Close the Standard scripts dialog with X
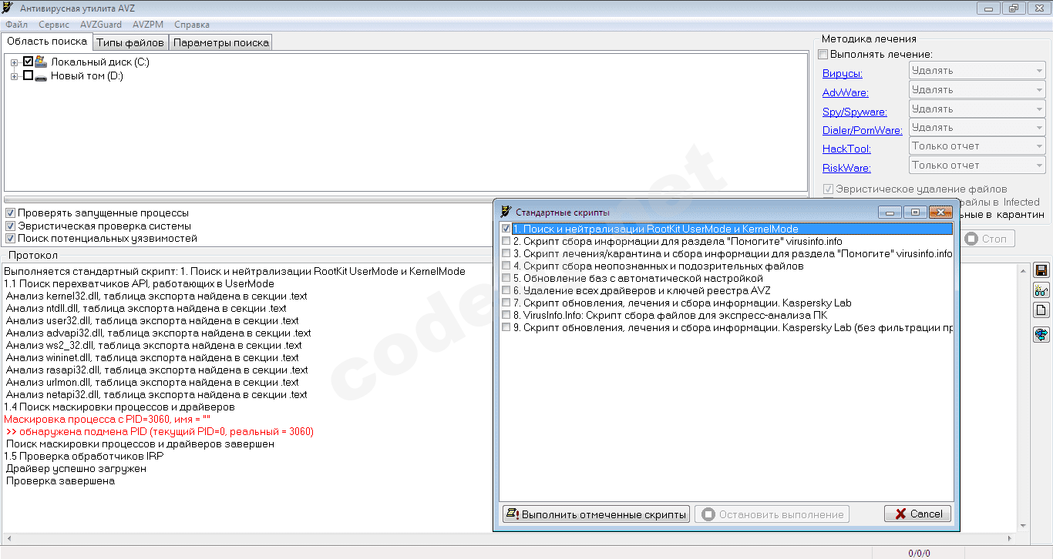Image resolution: width=1053 pixels, height=559 pixels. coord(940,212)
